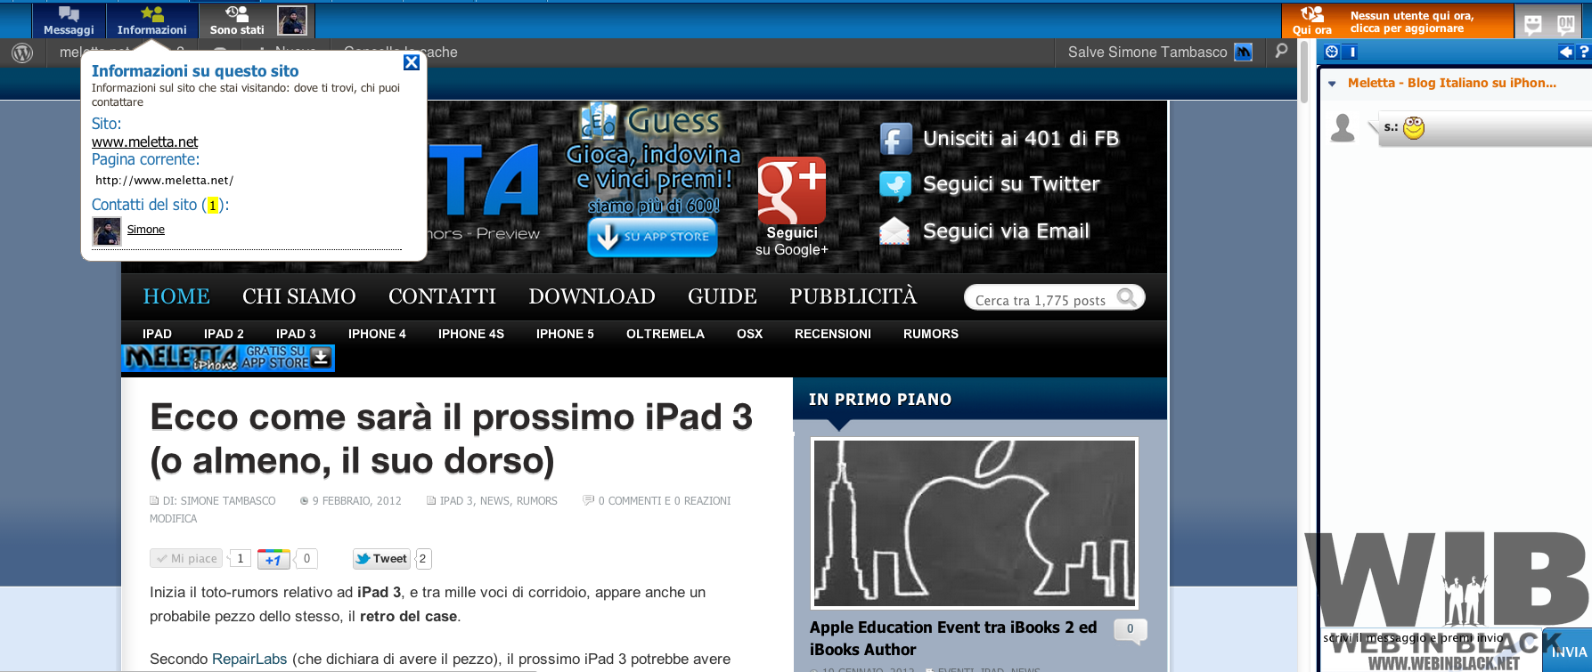The height and width of the screenshot is (672, 1592).
Task: Send the chat message with INVIA
Action: [x=1569, y=652]
